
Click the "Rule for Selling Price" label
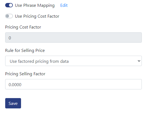tap(25, 51)
